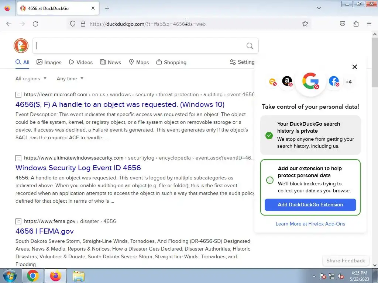Open '4656(S, F) A handle to an object' result
This screenshot has height=283, width=378.
pyautogui.click(x=120, y=104)
